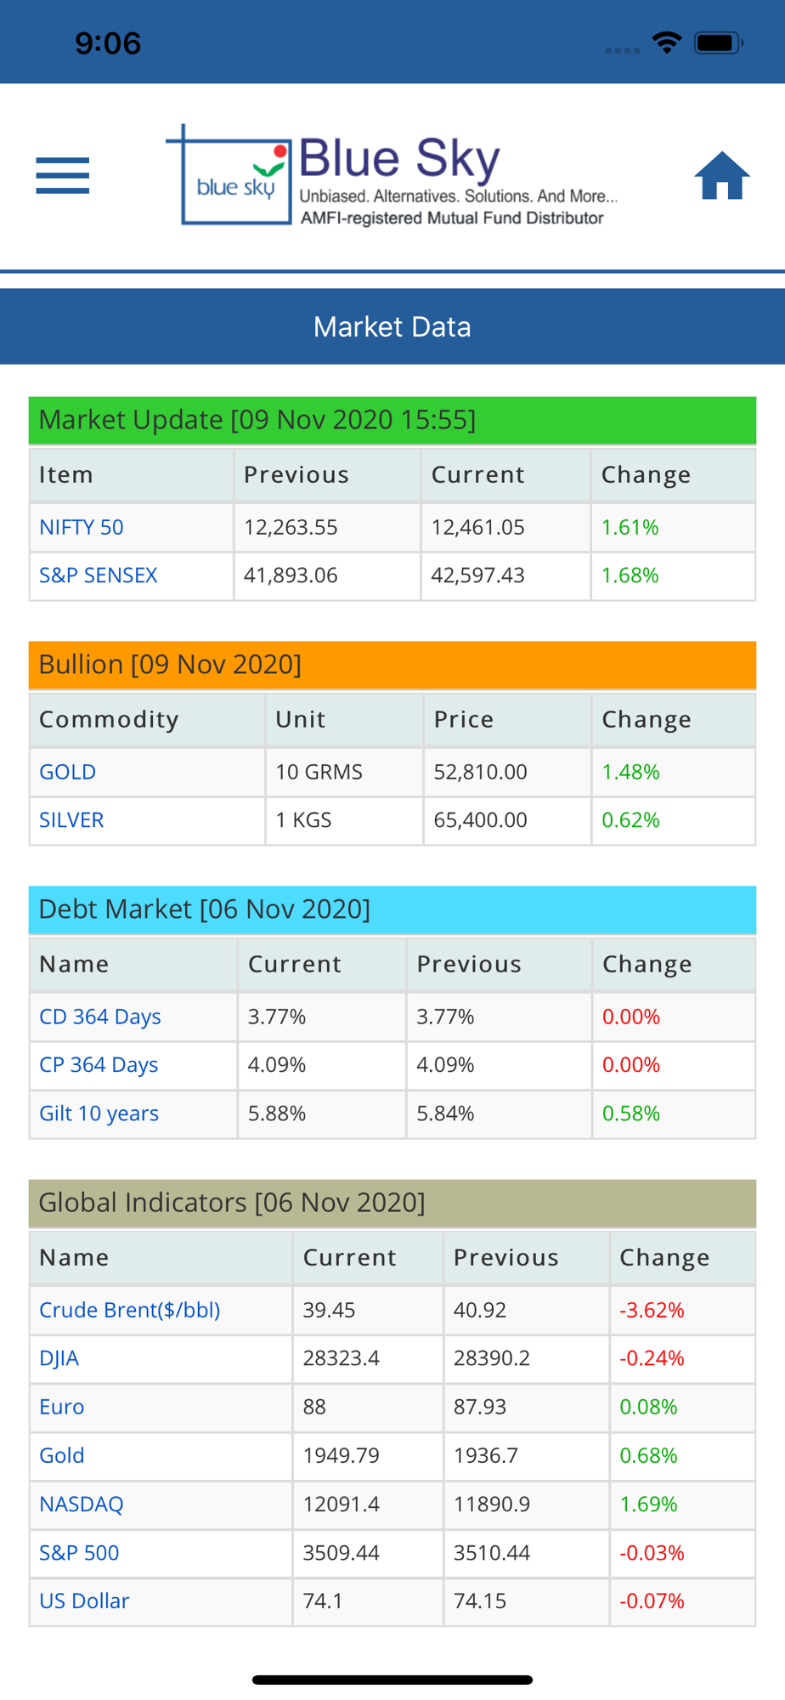Screen dimensions: 785x1700
Task: Open the US Dollar indicator link
Action: coord(84,1601)
